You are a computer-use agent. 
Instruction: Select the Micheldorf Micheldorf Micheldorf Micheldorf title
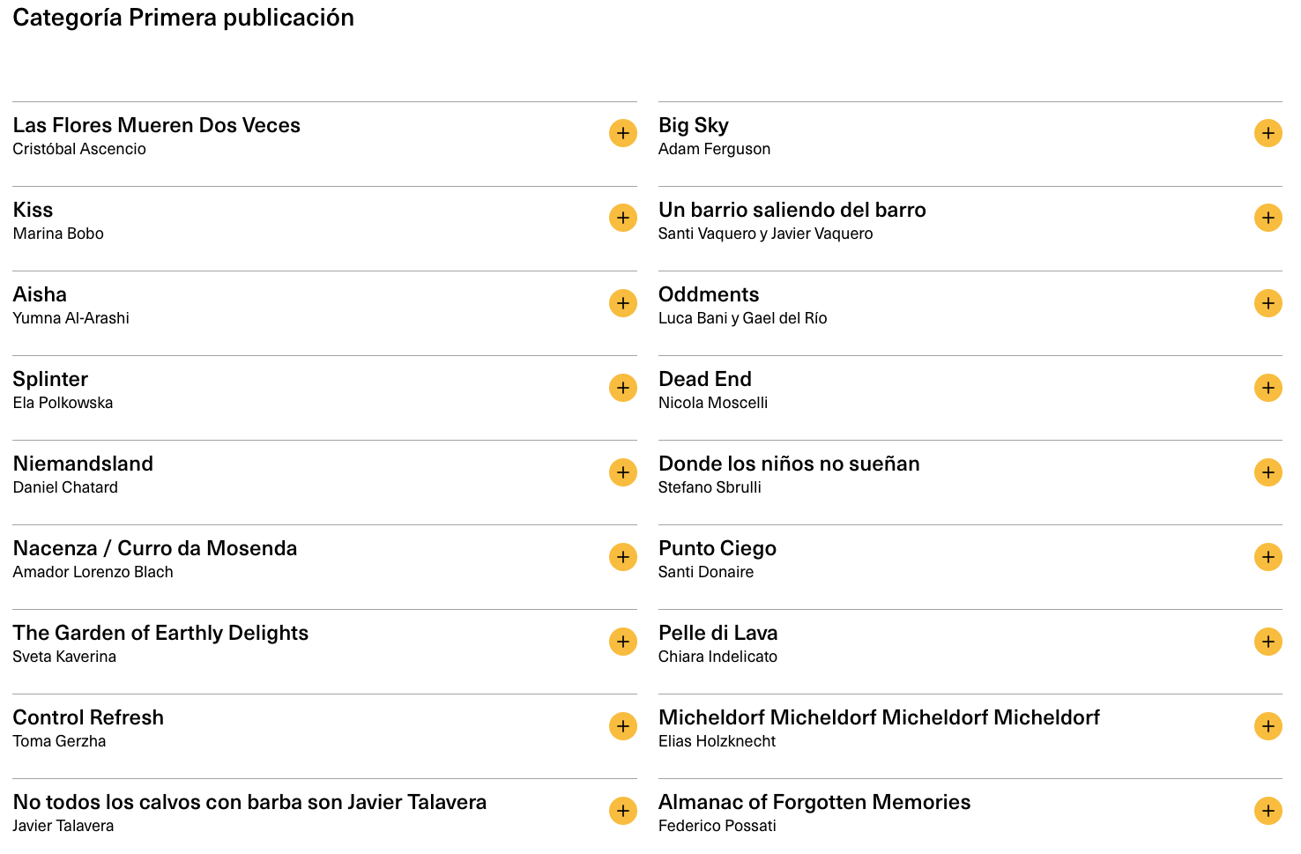click(879, 717)
